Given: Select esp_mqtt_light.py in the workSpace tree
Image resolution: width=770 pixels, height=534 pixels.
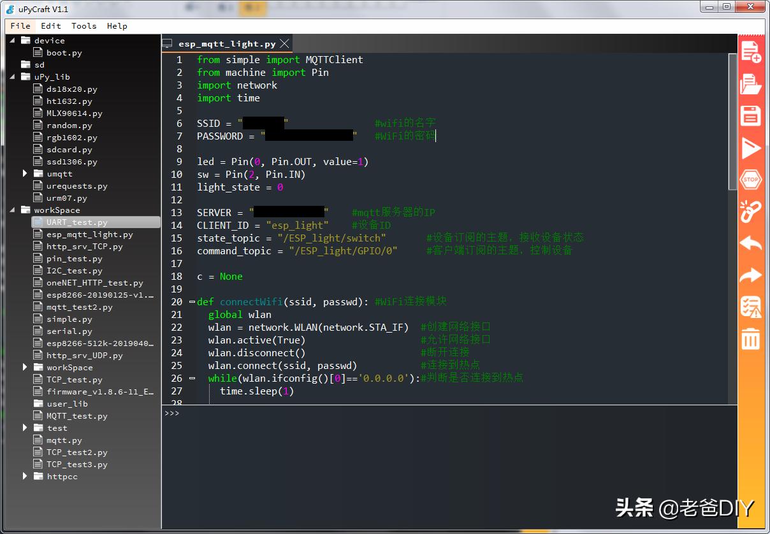Looking at the screenshot, I should (89, 235).
